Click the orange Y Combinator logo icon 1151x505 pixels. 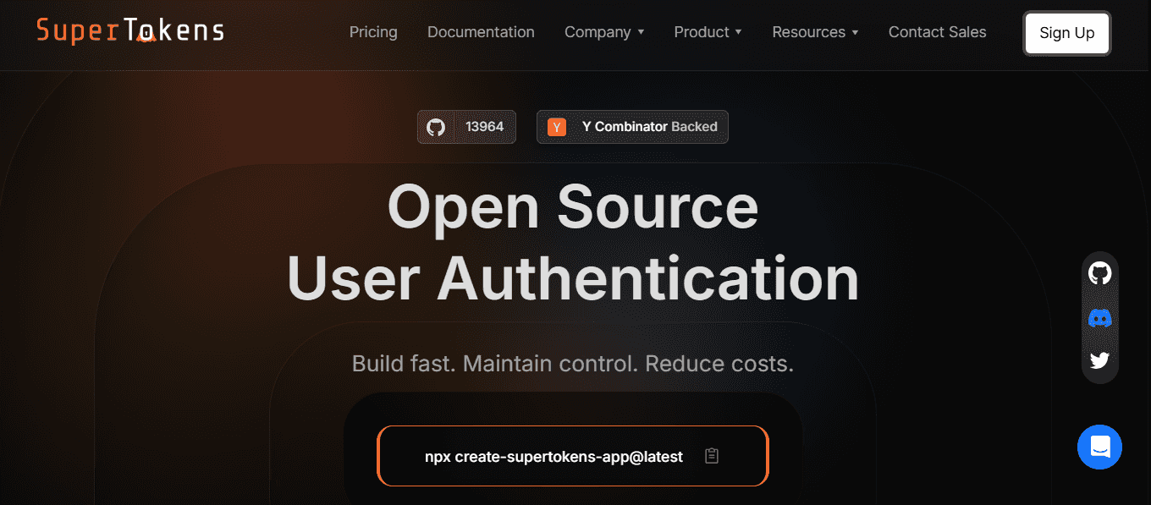(556, 127)
